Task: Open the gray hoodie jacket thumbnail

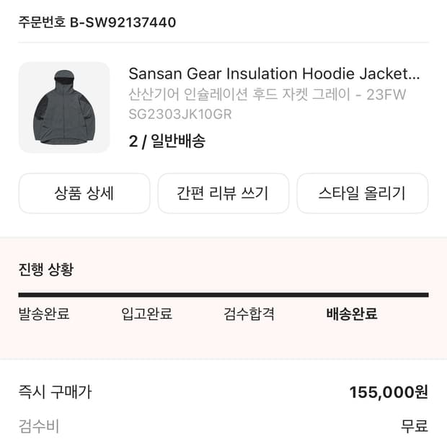Action: 64,107
